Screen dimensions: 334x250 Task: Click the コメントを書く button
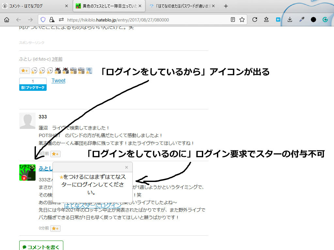coord(41,247)
